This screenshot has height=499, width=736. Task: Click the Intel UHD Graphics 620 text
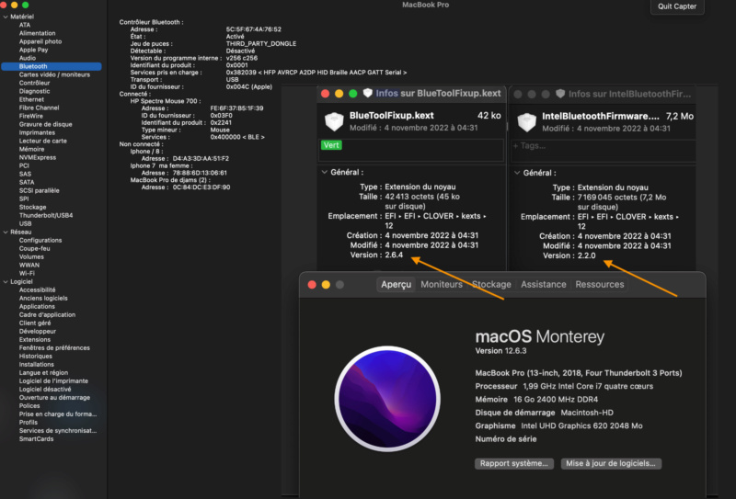pos(581,425)
